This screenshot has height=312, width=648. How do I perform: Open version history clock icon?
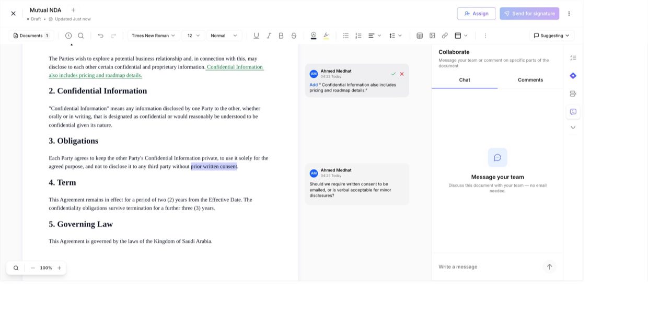(x=68, y=36)
